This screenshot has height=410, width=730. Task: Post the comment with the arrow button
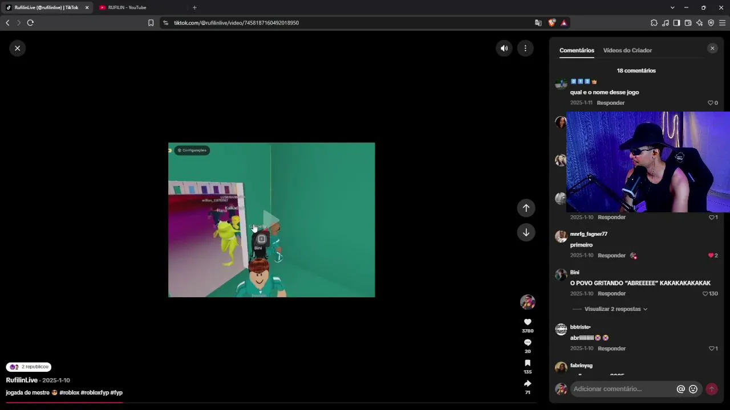click(712, 389)
